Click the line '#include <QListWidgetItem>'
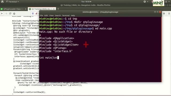The width and height of the screenshot is (171, 96). click(x=59, y=45)
